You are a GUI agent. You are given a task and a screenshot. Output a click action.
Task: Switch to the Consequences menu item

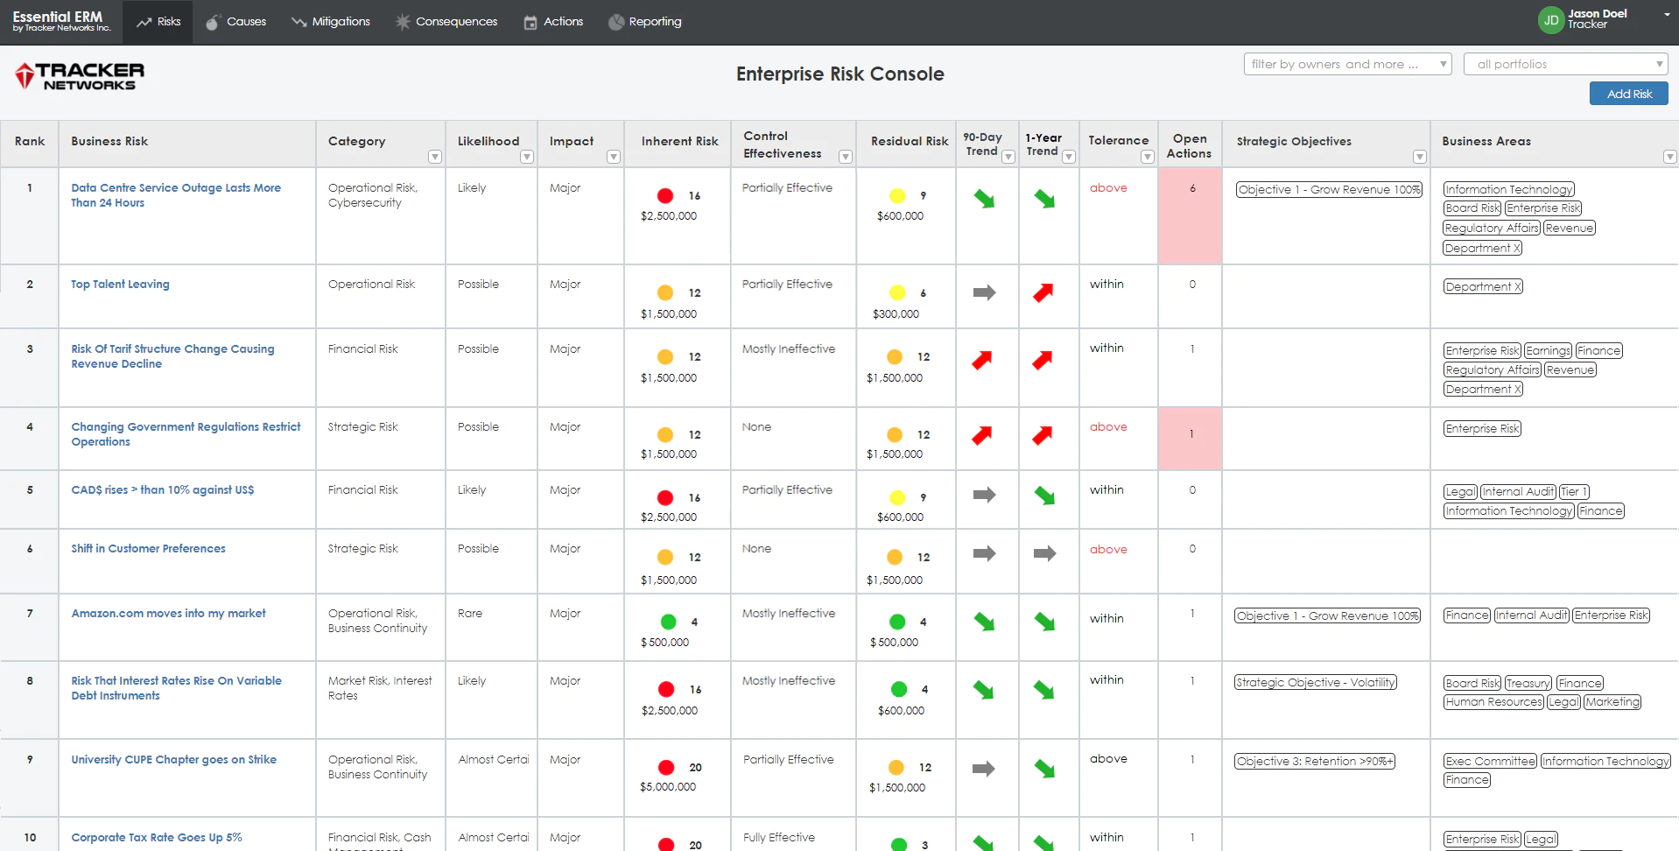446,22
